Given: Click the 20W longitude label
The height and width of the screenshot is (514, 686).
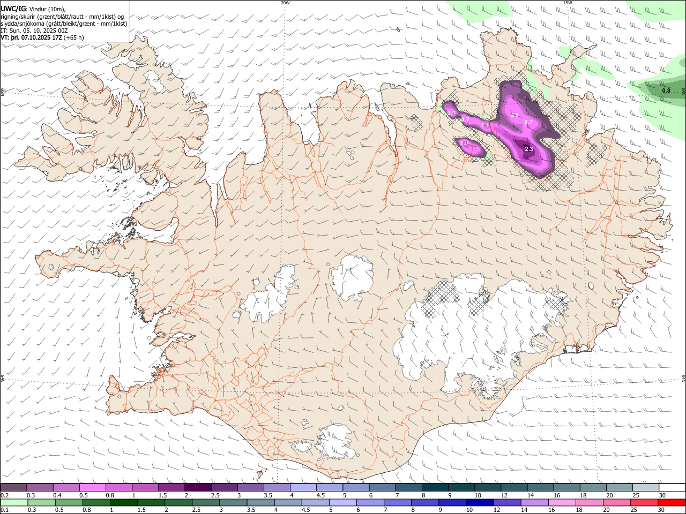Looking at the screenshot, I should (x=285, y=3).
